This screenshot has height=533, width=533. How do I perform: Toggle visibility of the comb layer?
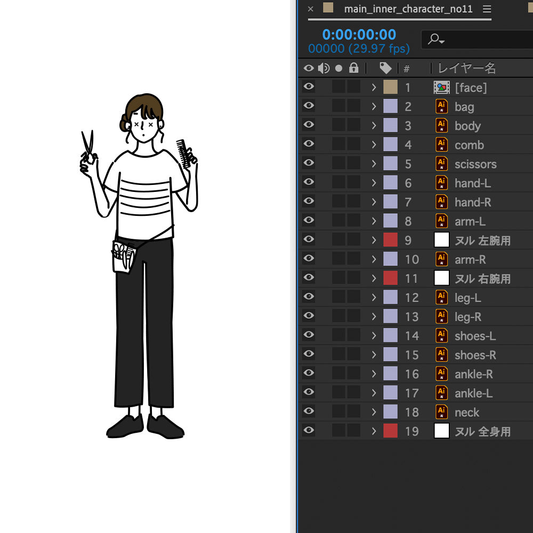[309, 144]
